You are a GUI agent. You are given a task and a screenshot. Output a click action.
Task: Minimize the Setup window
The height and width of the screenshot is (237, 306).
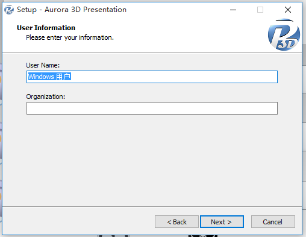[x=233, y=10]
